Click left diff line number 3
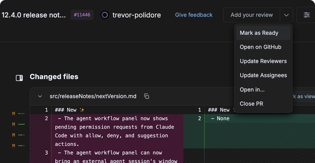 46,153
